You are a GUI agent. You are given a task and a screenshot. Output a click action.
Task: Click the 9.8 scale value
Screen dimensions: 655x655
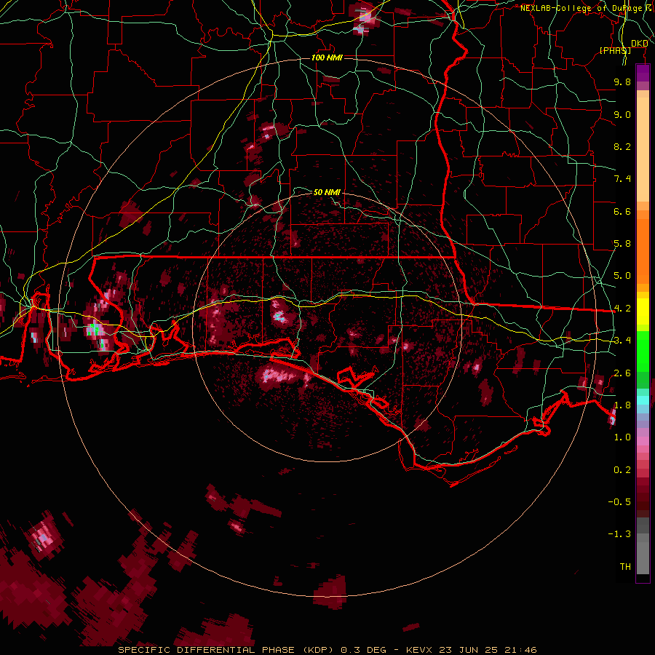622,82
